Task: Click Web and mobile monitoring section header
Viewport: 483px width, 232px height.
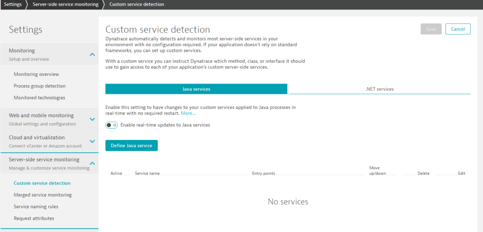Action: 49,119
